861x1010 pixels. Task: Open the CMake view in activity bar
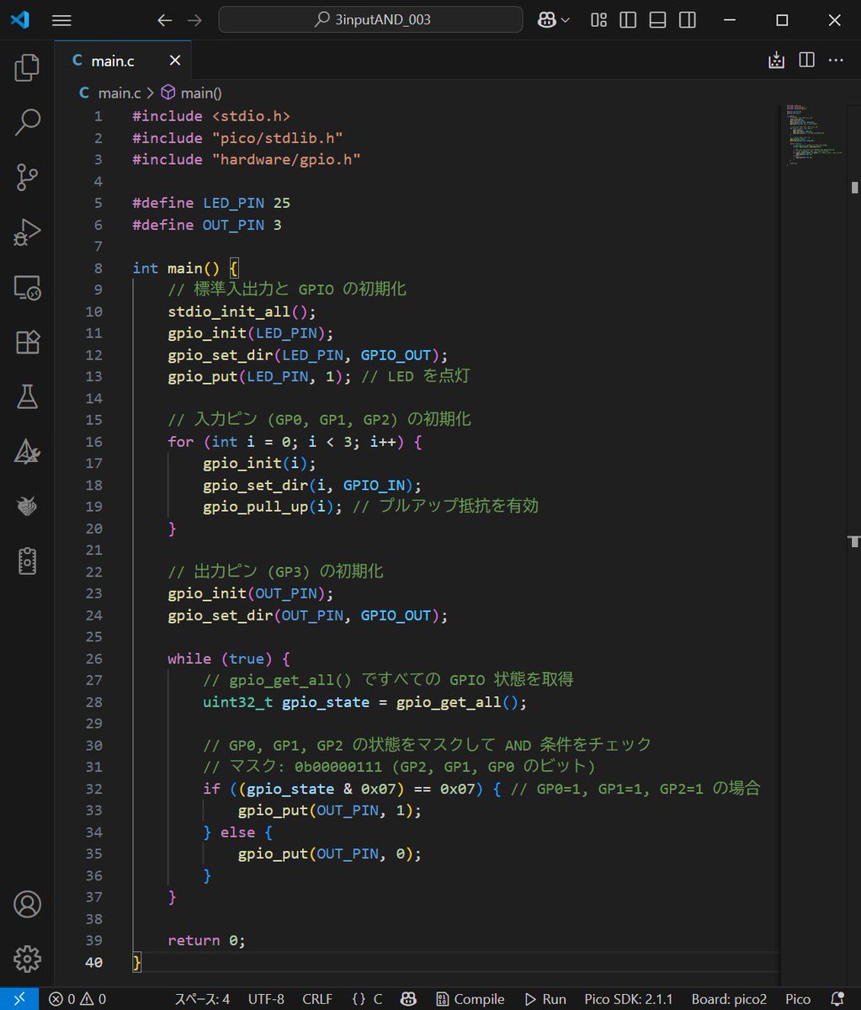(27, 451)
